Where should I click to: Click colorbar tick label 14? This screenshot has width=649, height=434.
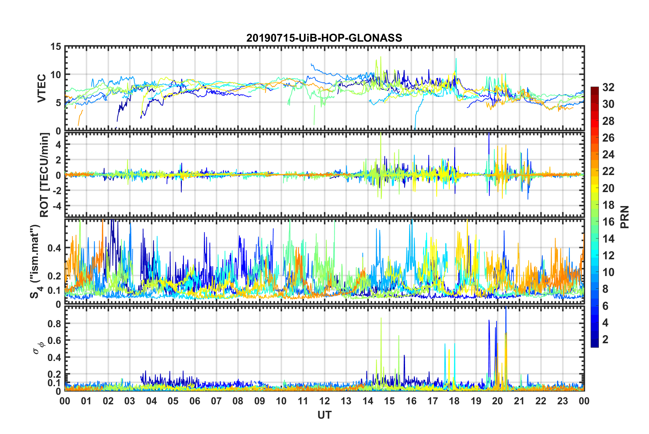pos(608,239)
